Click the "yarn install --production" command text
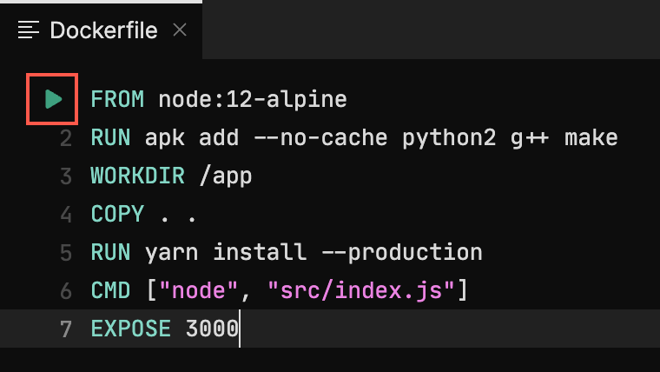 313,252
